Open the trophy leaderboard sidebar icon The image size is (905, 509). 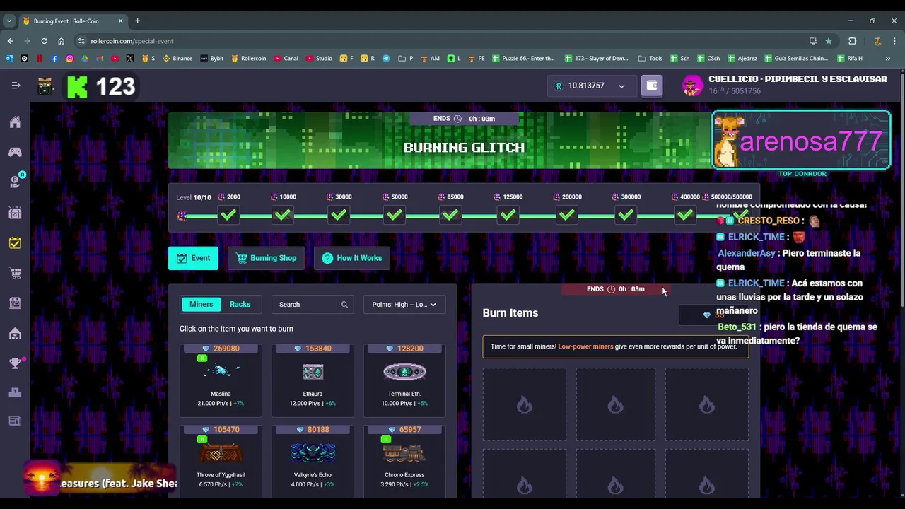(x=15, y=363)
